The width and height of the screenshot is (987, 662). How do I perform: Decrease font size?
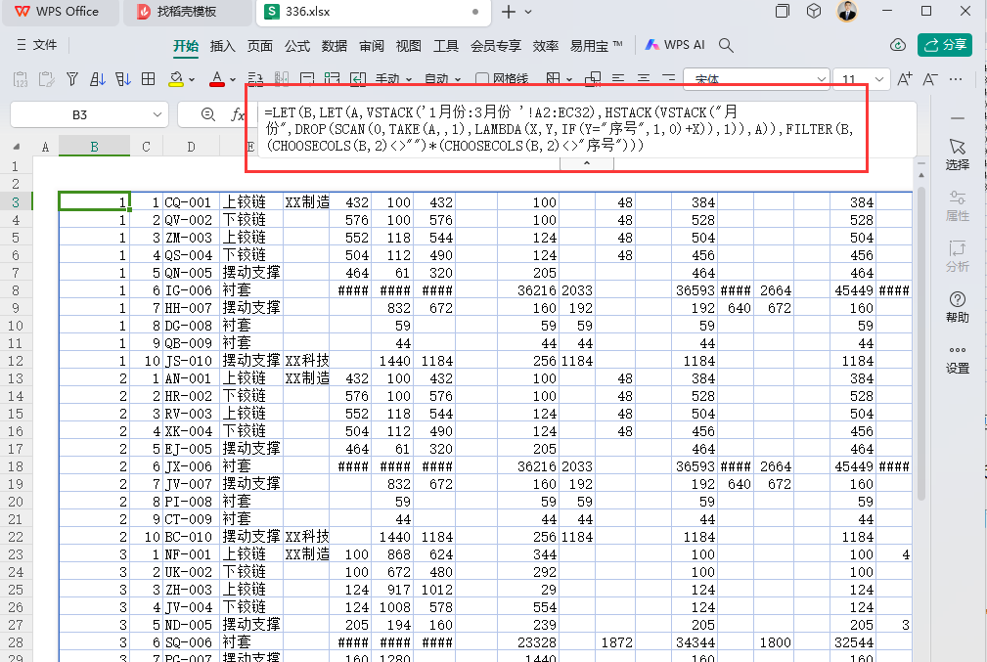[x=929, y=79]
